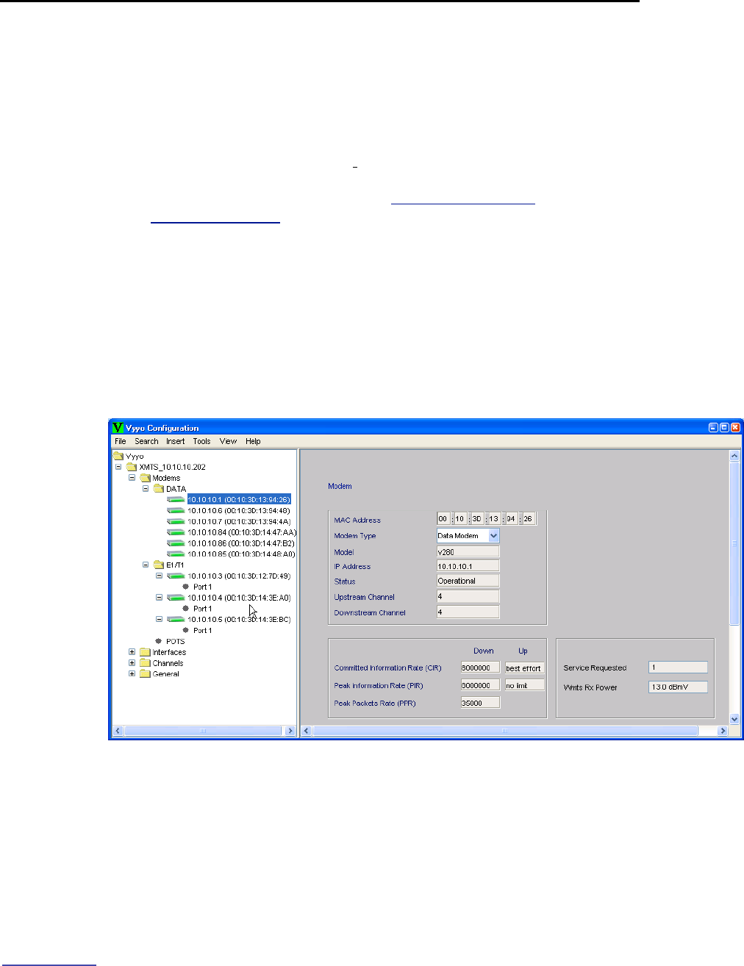This screenshot has height=966, width=744.
Task: Click the modem icon next to 10.10.10.84
Action: 176,532
